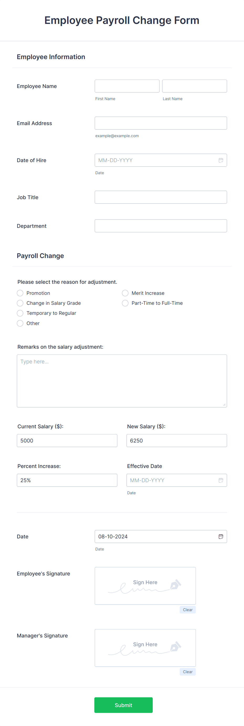The height and width of the screenshot is (726, 244).
Task: Open the Date of Hire calendar icon
Action: [221, 160]
